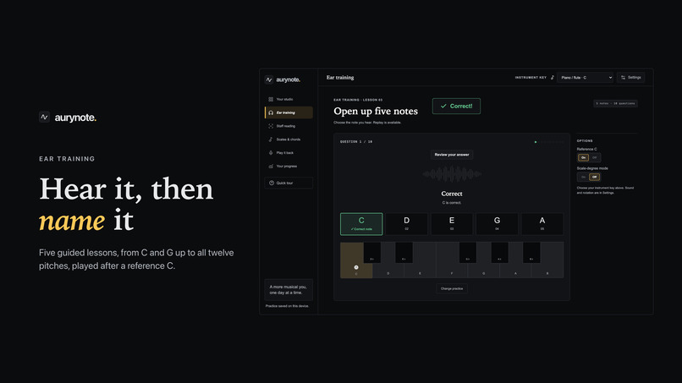Click the music note icon beside Instrument Key
The image size is (682, 383).
[553, 78]
